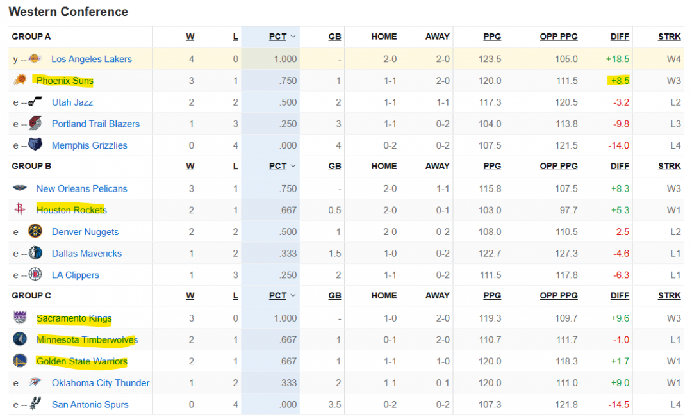The width and height of the screenshot is (692, 417).
Task: Go to the Dallas Mavericks link
Action: tap(86, 253)
